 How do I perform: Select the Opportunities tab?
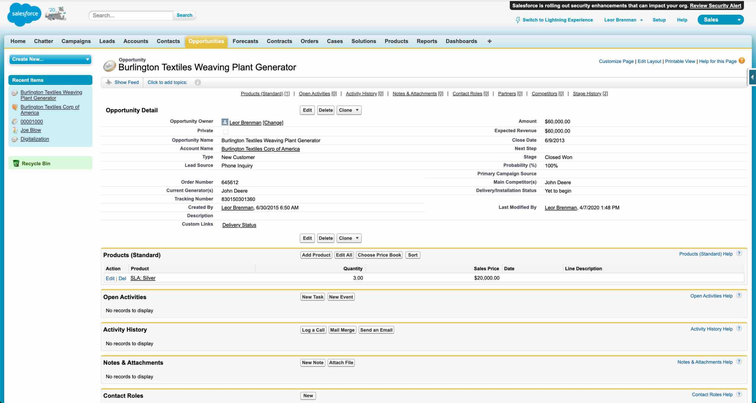[206, 41]
